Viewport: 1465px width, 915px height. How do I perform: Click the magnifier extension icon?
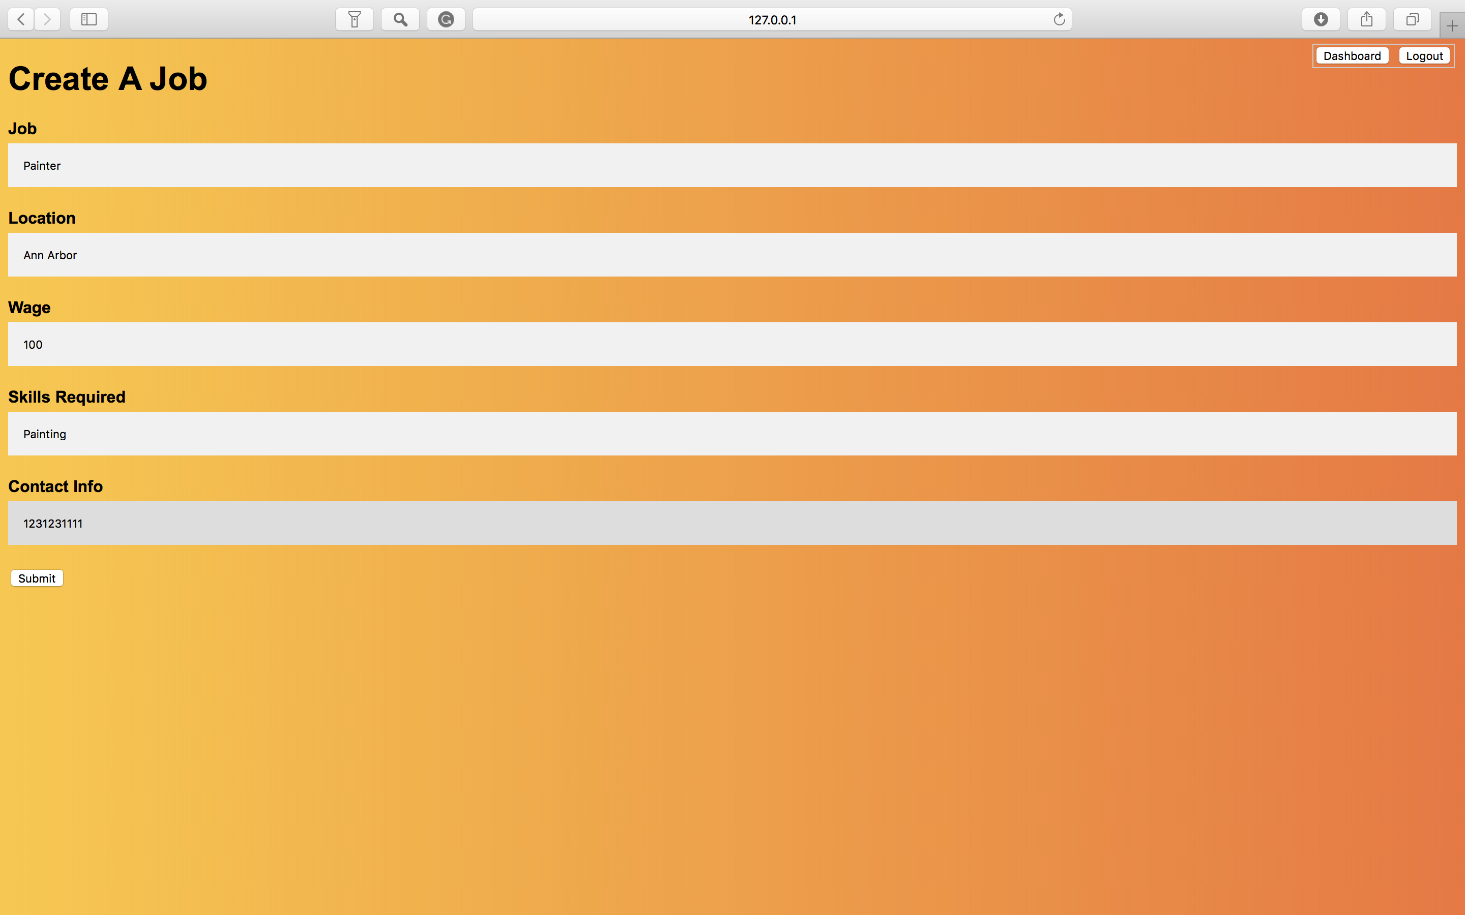pos(400,19)
